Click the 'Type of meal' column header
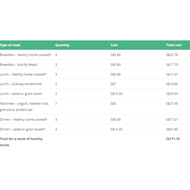The height and width of the screenshot is (190, 190). [10, 45]
